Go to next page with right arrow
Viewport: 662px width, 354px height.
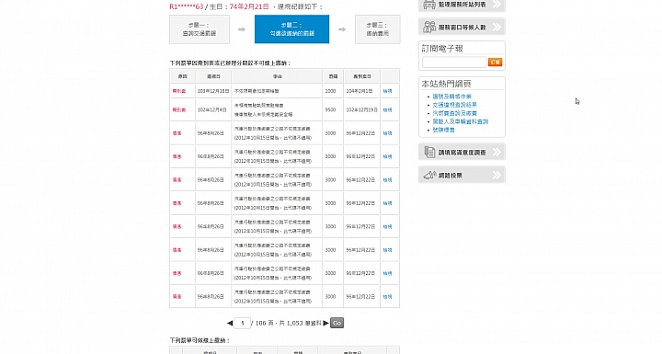click(325, 323)
